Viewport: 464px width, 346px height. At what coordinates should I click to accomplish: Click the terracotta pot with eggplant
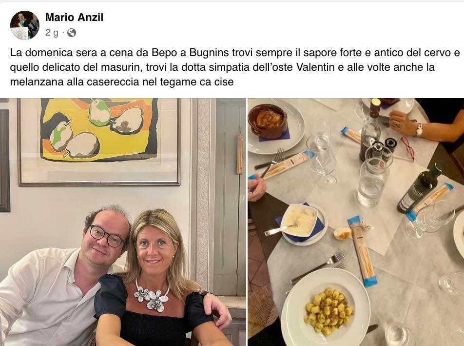[x=268, y=122]
